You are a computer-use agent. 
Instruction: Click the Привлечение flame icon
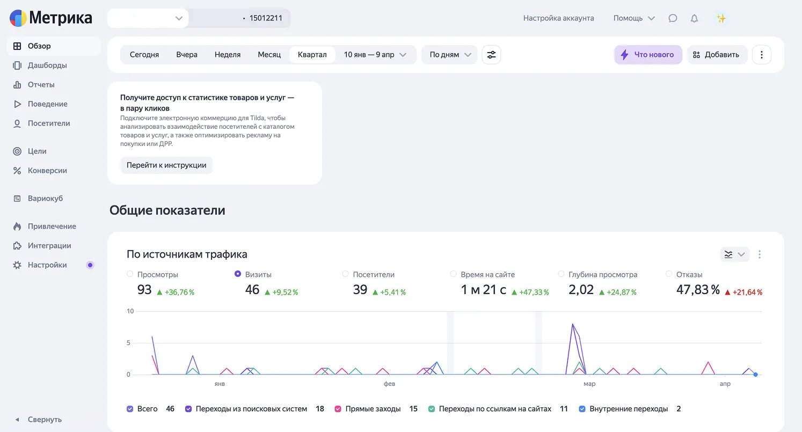click(x=17, y=226)
